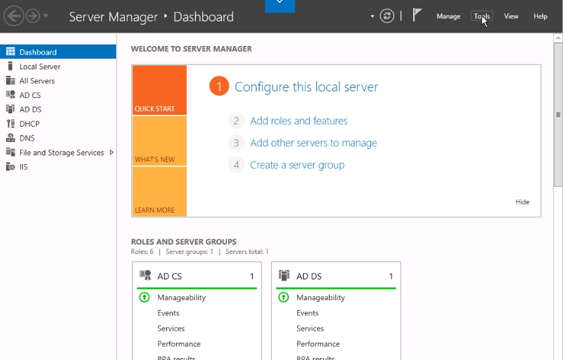This screenshot has width=566, height=360.
Task: Select the QUICK START tile
Action: (160, 90)
